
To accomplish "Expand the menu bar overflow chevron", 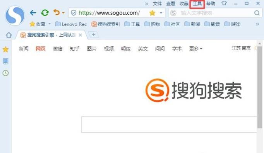I will tap(147, 4).
